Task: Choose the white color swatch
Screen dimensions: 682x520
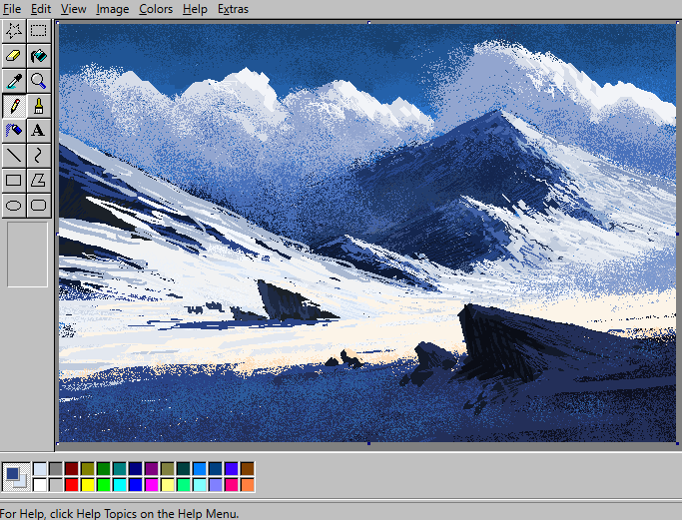Action: (x=40, y=485)
